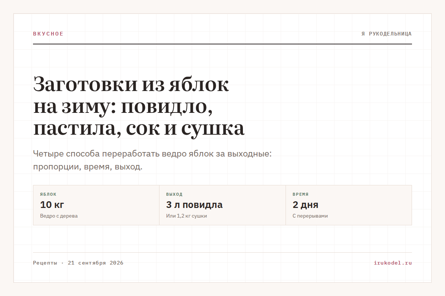Click the ЯБЛОК label
445x296 pixels.
tap(48, 194)
